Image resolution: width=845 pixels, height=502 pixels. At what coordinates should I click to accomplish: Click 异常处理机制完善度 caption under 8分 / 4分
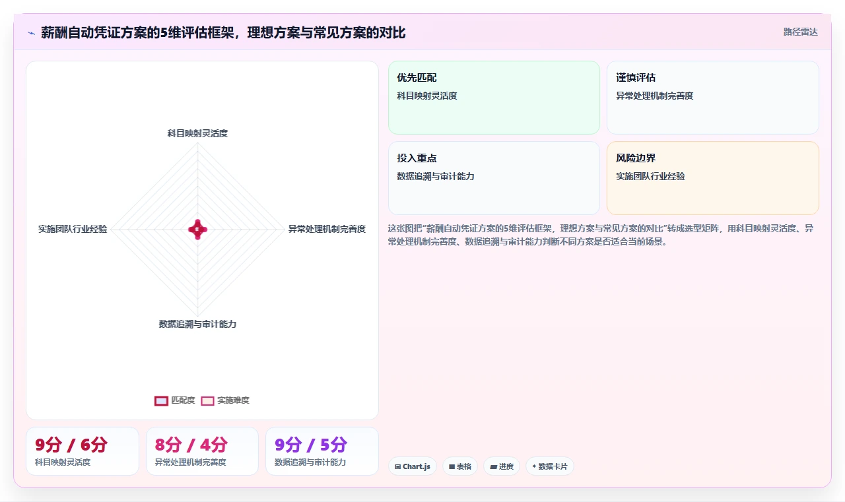click(x=191, y=462)
